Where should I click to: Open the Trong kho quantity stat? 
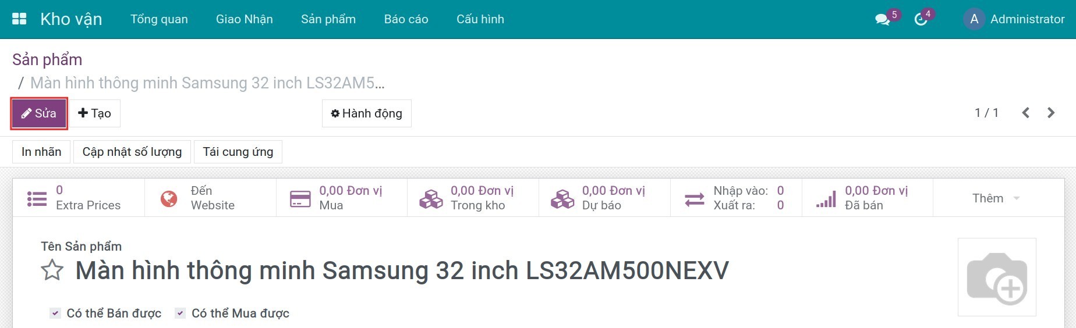coord(473,198)
